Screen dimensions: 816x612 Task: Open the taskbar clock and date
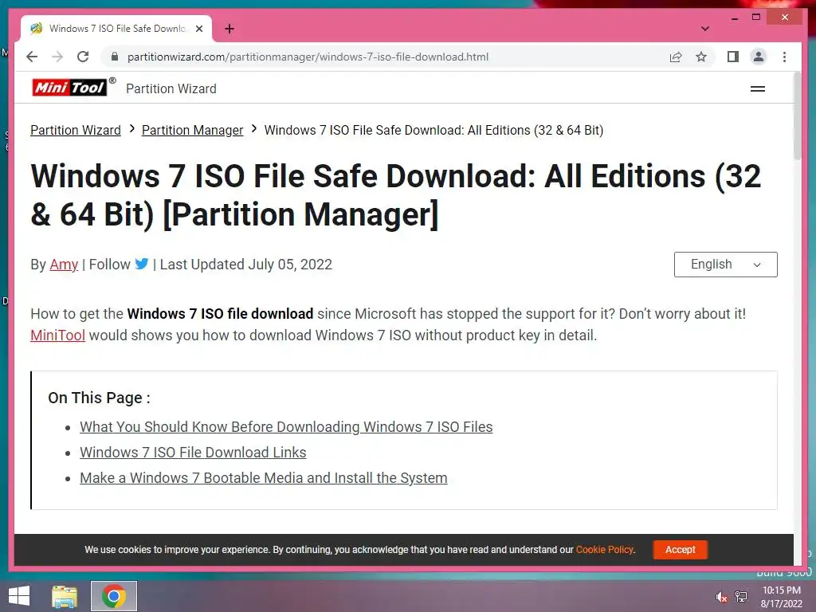point(782,597)
